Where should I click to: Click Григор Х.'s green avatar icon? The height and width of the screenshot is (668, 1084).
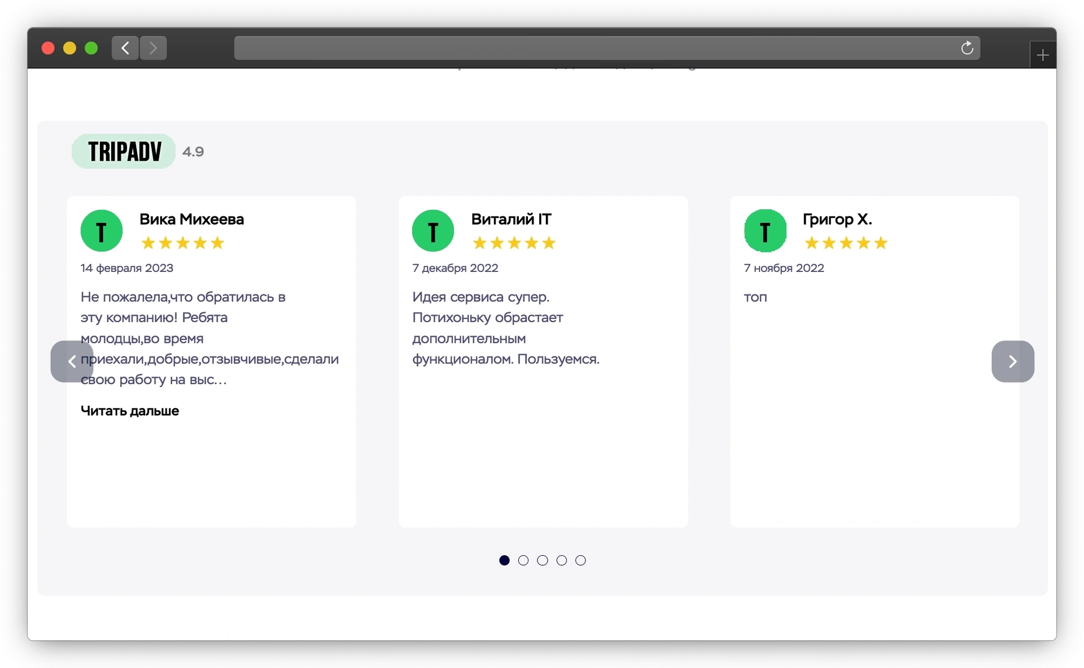tap(765, 231)
